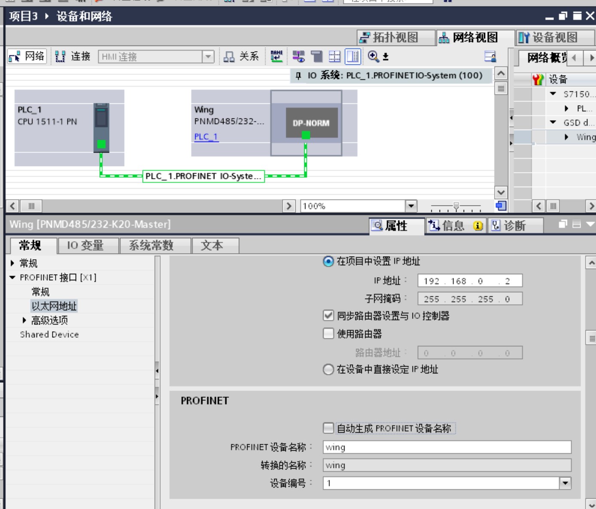The image size is (596, 509).
Task: Open the 设备编号 dropdown
Action: point(565,483)
